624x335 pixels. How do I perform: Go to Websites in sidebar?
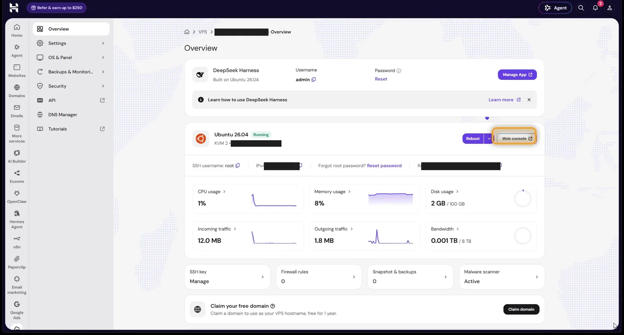(17, 71)
